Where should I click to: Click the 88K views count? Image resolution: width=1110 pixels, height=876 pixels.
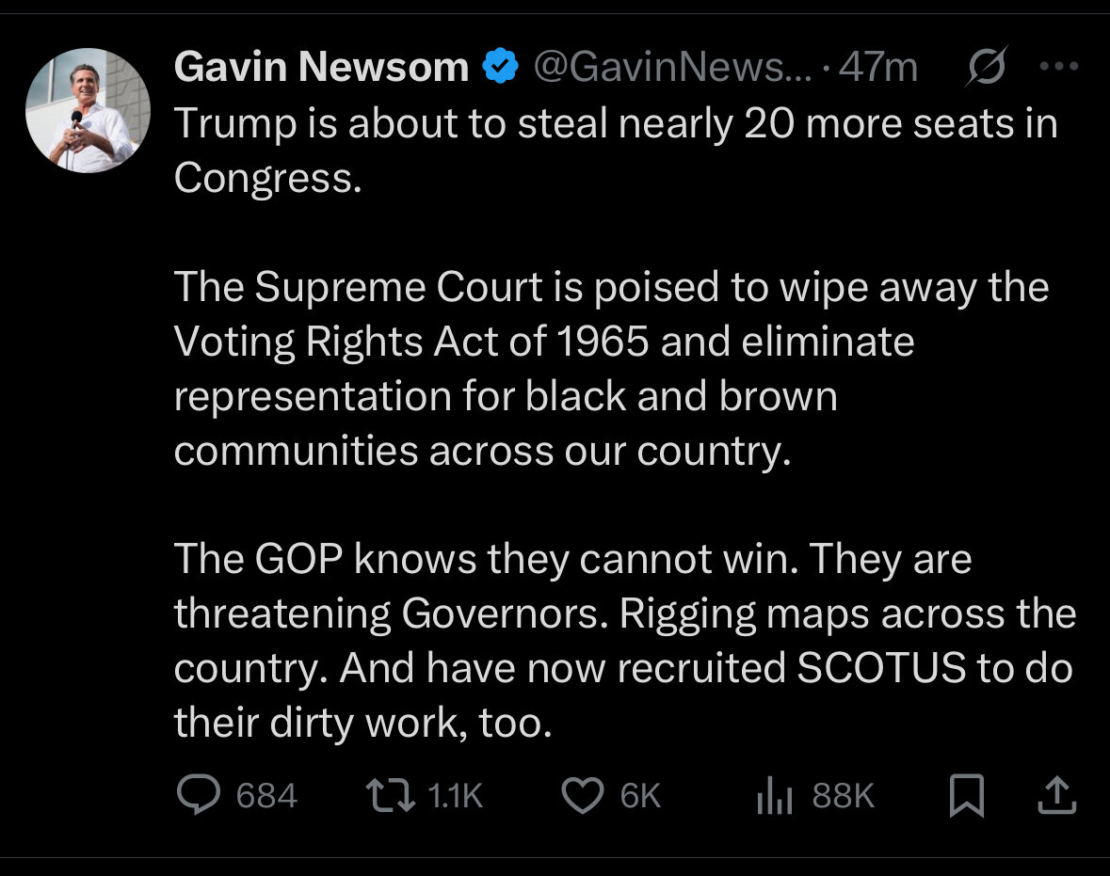point(844,797)
